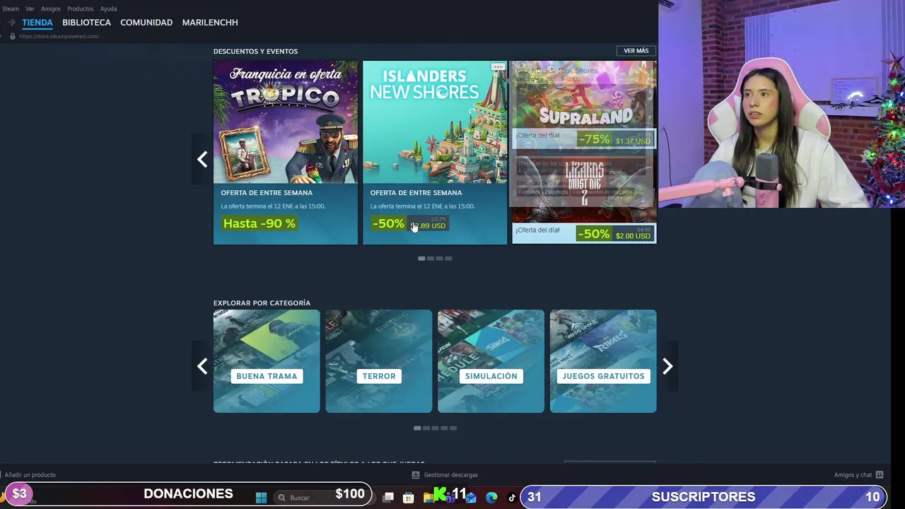Open the Amigos menu
This screenshot has height=509, width=905.
(51, 8)
